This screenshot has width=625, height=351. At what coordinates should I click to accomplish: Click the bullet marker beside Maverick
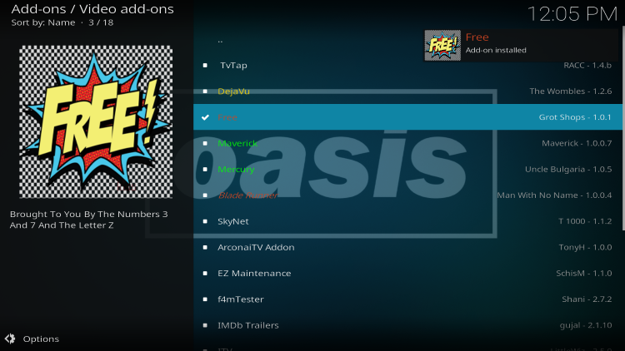(205, 143)
